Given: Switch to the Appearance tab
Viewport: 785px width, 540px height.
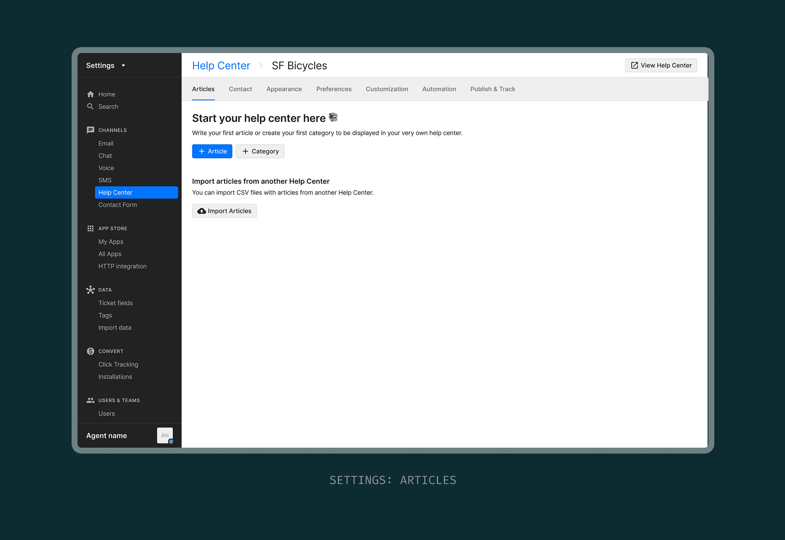Looking at the screenshot, I should [284, 89].
